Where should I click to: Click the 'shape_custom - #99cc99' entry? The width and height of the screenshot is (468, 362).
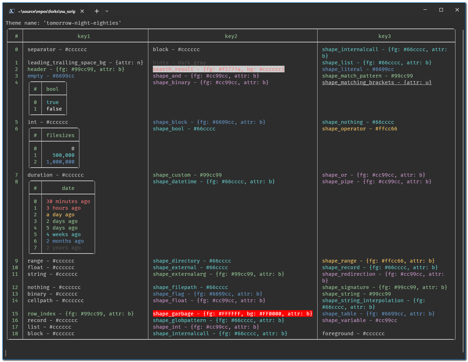pyautogui.click(x=187, y=175)
